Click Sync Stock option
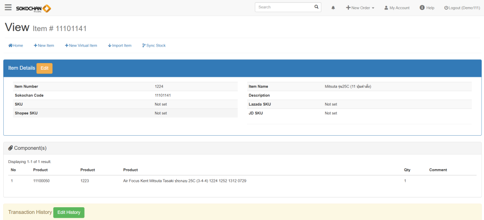The height and width of the screenshot is (220, 484). pos(154,46)
